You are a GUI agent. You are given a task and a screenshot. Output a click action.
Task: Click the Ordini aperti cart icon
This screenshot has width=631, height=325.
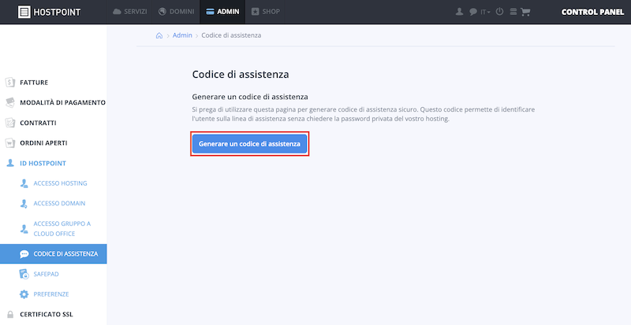10,143
